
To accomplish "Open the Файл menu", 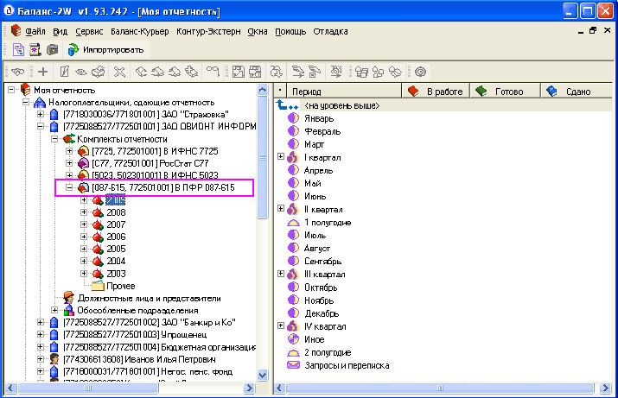I will pyautogui.click(x=35, y=31).
